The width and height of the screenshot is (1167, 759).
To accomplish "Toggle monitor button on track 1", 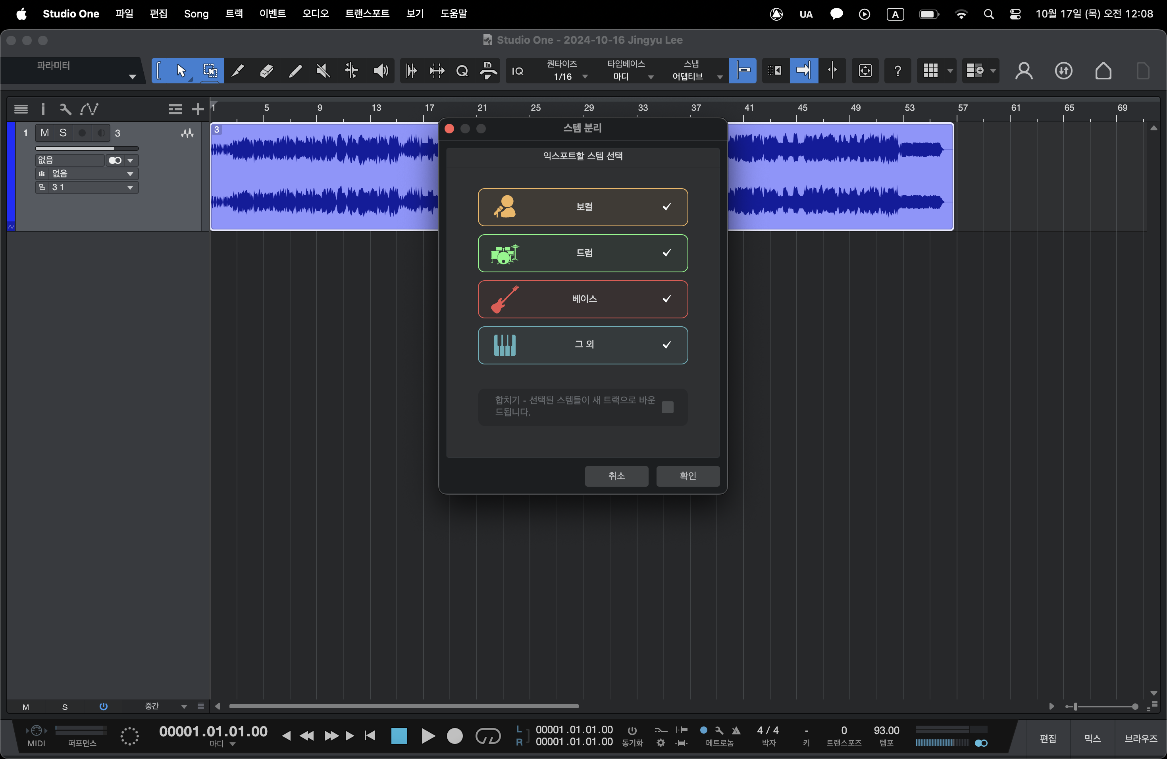I will point(100,133).
